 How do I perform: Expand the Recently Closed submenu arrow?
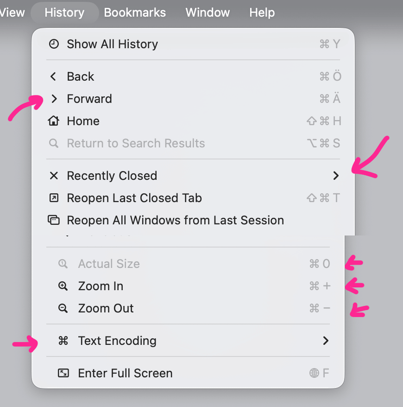336,176
